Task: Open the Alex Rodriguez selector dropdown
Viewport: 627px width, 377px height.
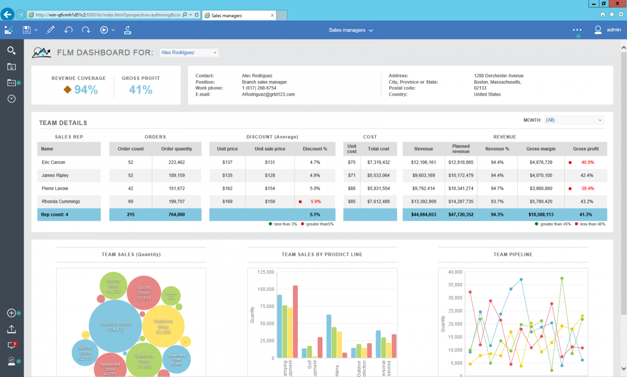Action: point(188,52)
